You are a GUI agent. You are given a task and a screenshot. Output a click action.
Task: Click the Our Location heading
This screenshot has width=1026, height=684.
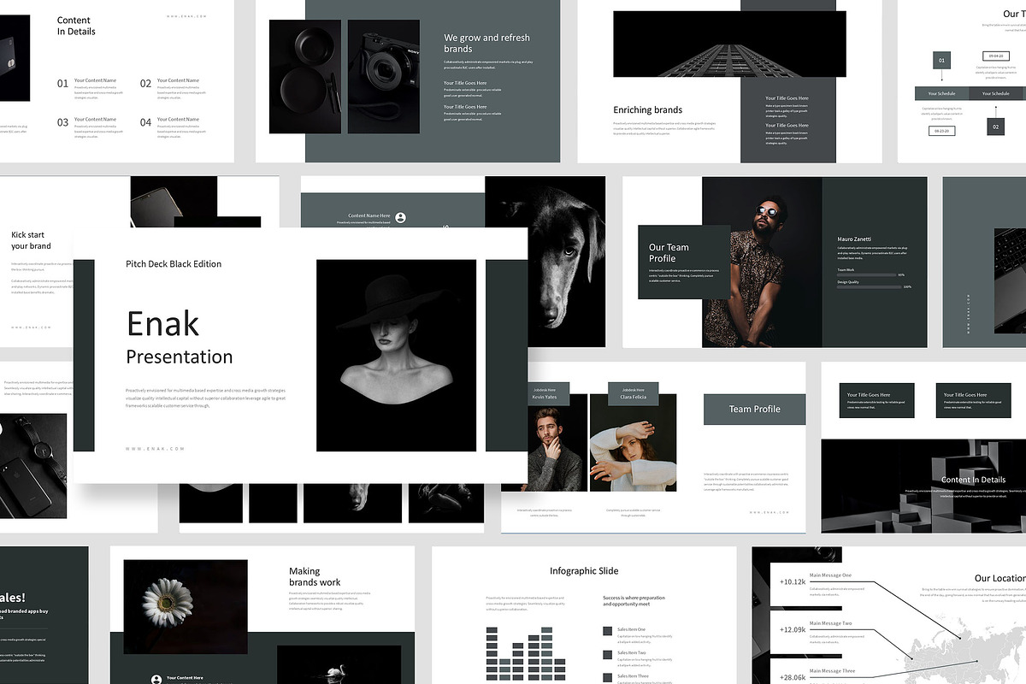[x=1000, y=578]
